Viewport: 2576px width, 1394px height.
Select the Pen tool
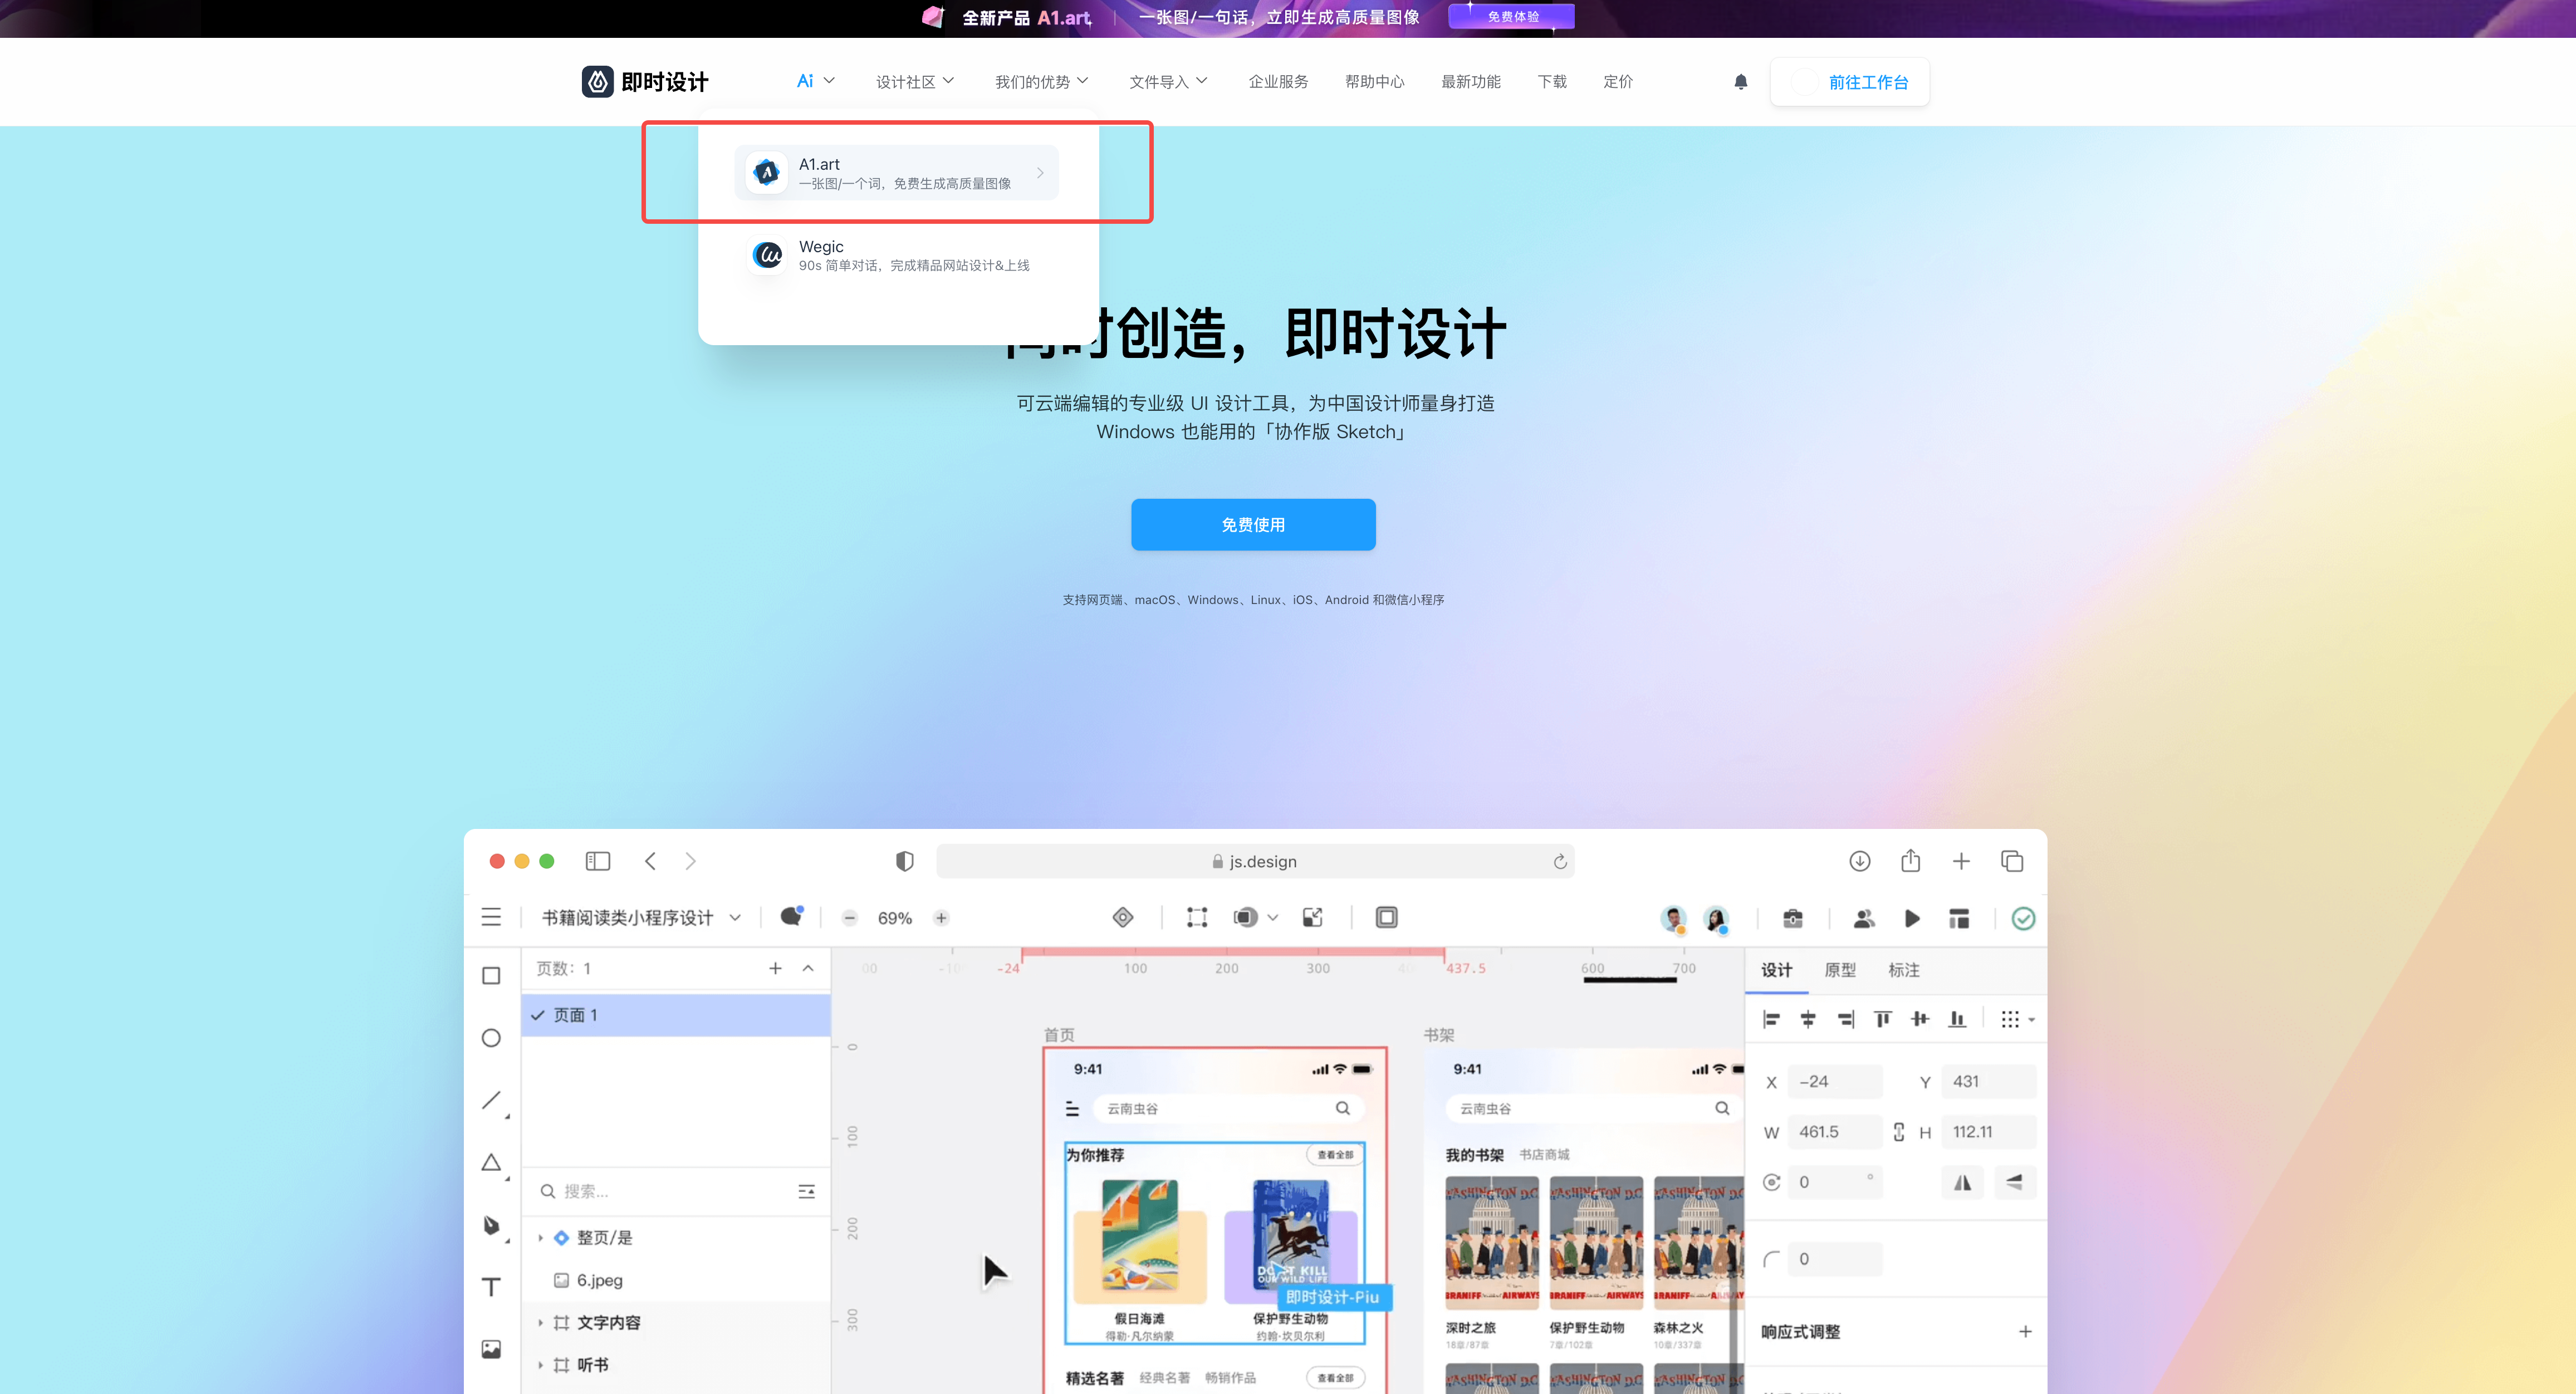492,1225
